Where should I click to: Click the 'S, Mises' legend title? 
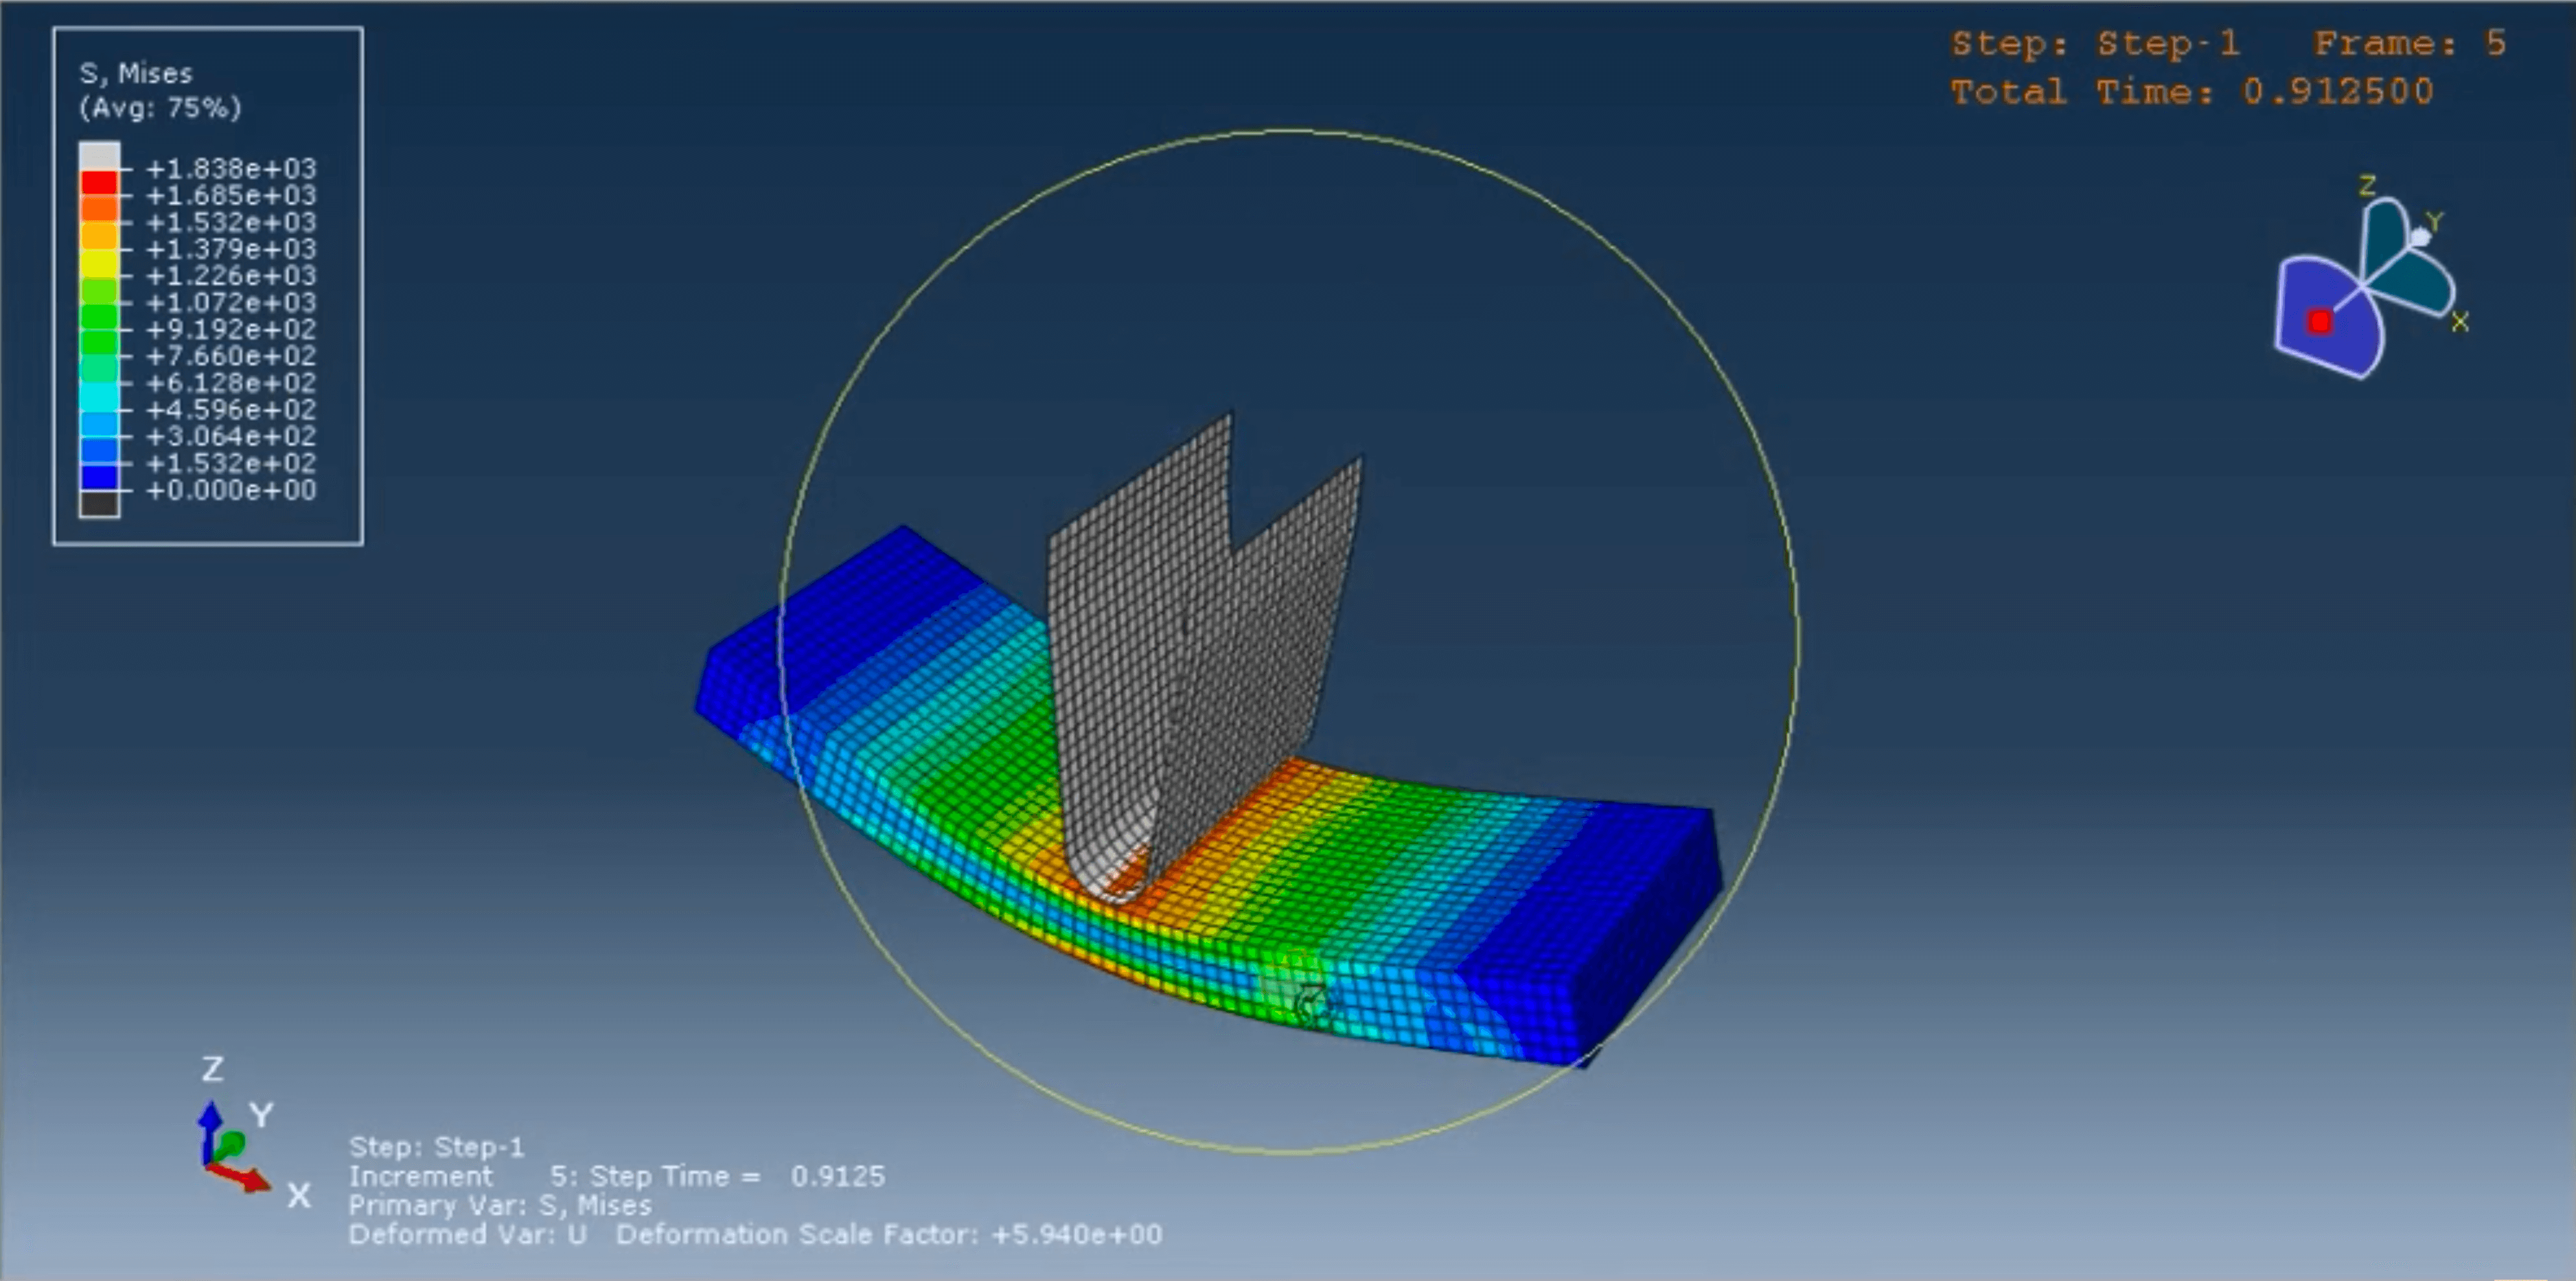[x=135, y=73]
